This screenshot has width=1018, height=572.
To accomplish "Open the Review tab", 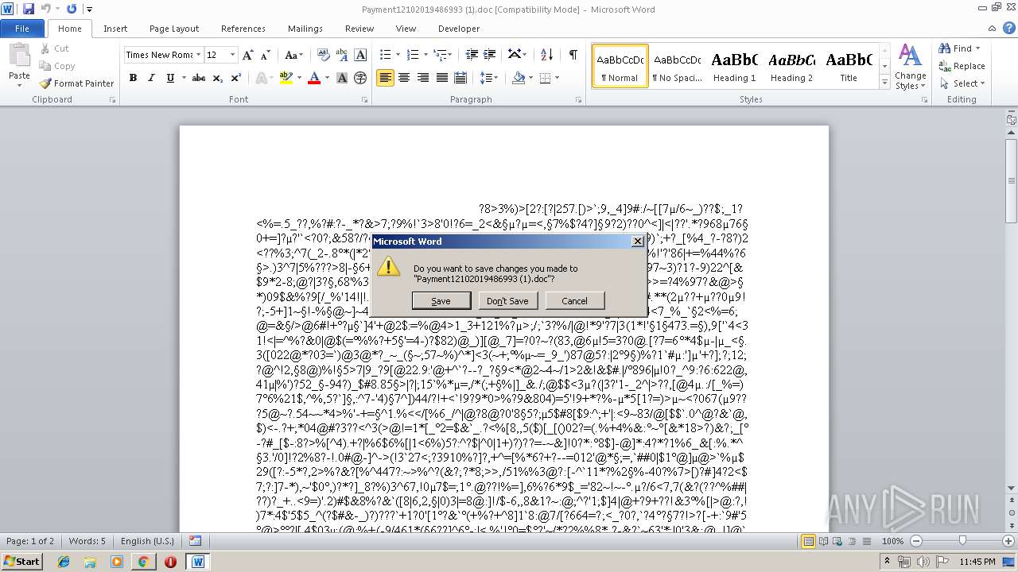I will point(359,29).
